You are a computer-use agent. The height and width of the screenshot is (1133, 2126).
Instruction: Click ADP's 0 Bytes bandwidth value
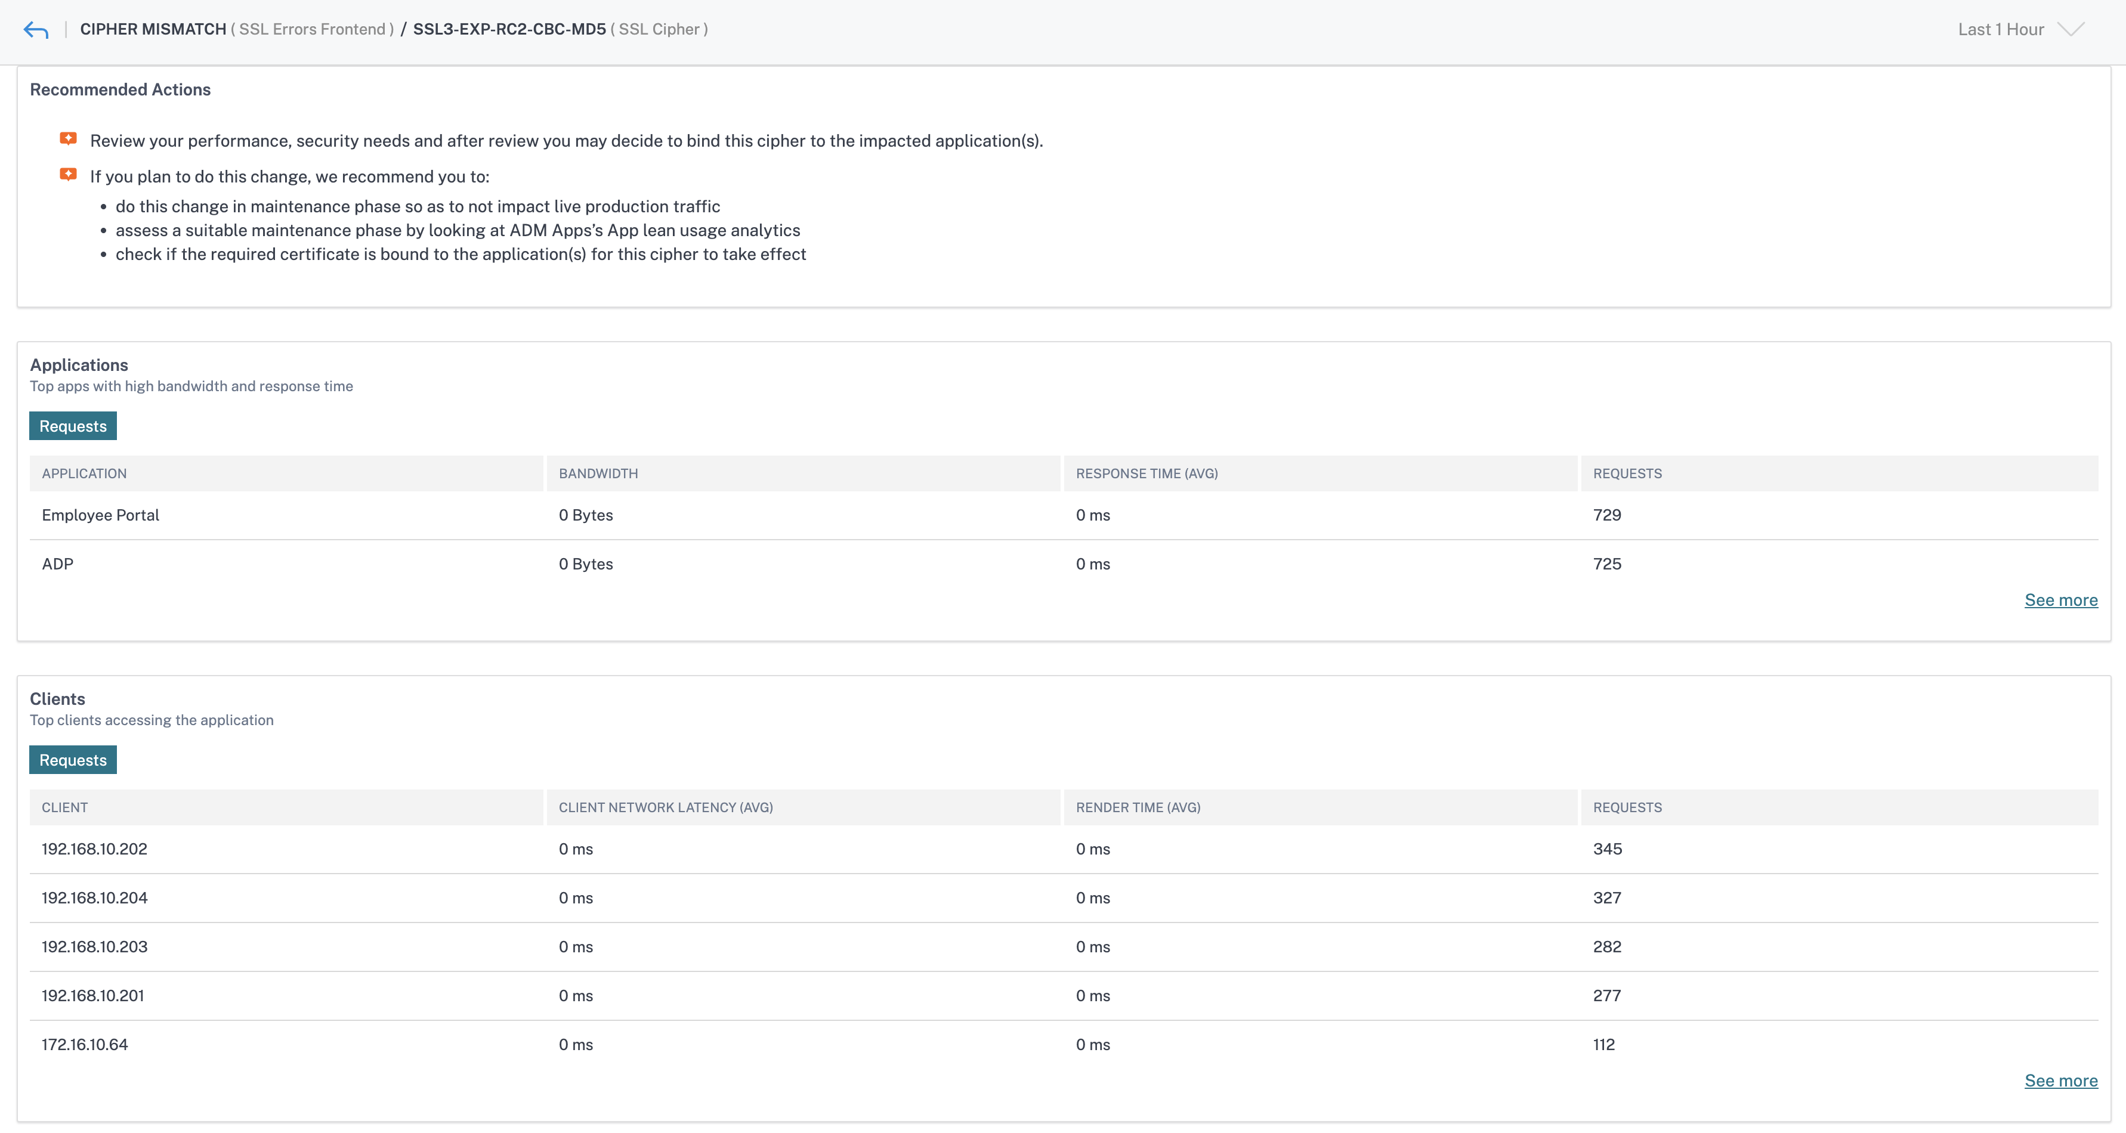coord(586,565)
